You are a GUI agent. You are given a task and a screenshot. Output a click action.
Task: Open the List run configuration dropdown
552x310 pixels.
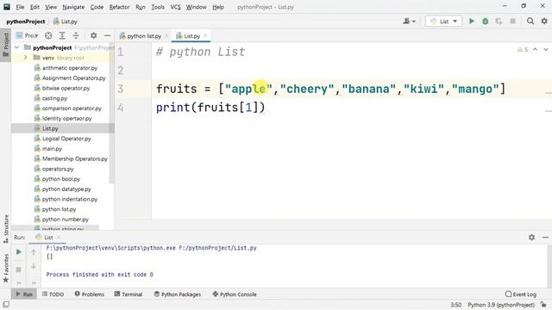tap(443, 22)
